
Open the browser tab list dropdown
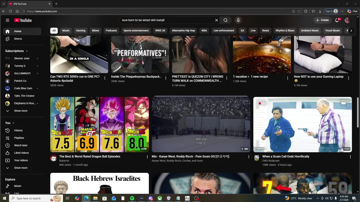coord(3,4)
